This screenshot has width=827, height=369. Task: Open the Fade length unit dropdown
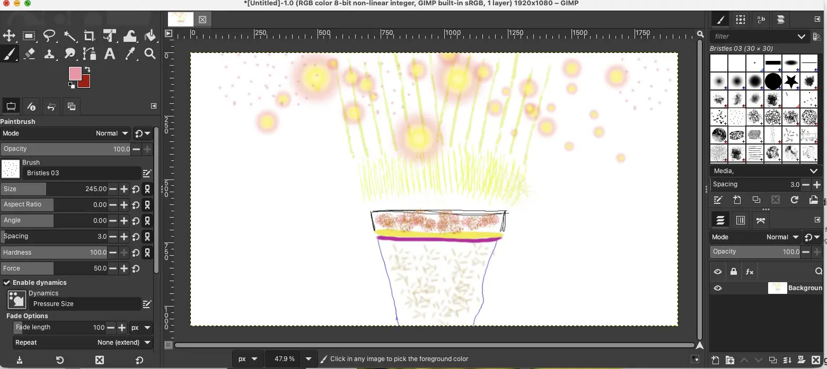point(140,328)
